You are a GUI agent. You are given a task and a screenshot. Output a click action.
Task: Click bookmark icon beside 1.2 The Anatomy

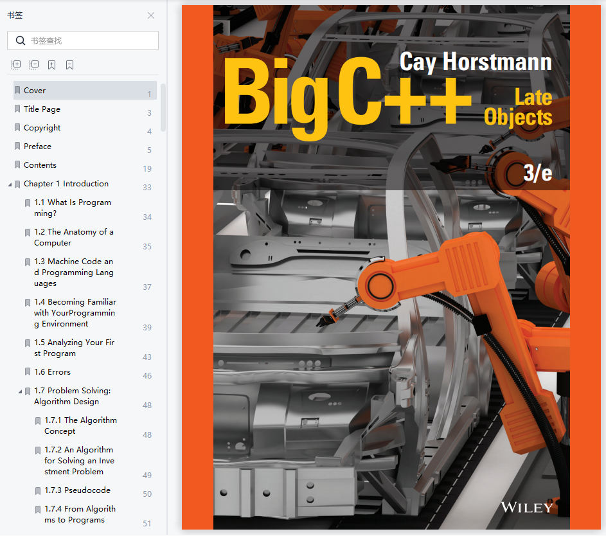pyautogui.click(x=28, y=233)
